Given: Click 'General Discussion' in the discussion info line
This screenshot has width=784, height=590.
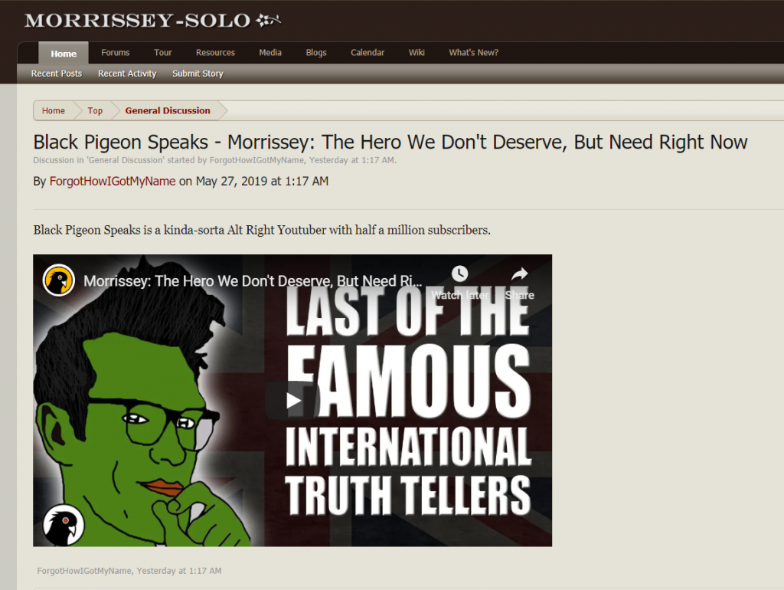Looking at the screenshot, I should pos(126,160).
